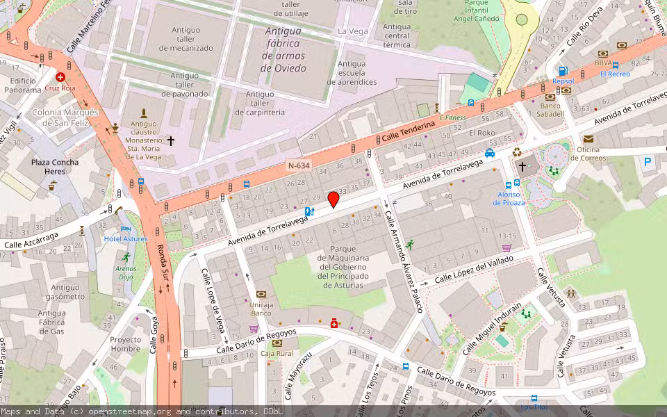Select the church cross beside Monasterio Sta. María

tap(171, 140)
